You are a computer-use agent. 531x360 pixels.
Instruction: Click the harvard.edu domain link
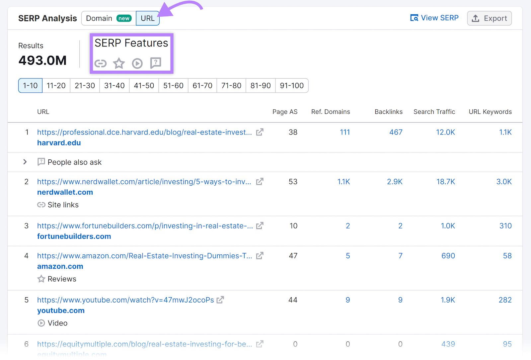[59, 143]
